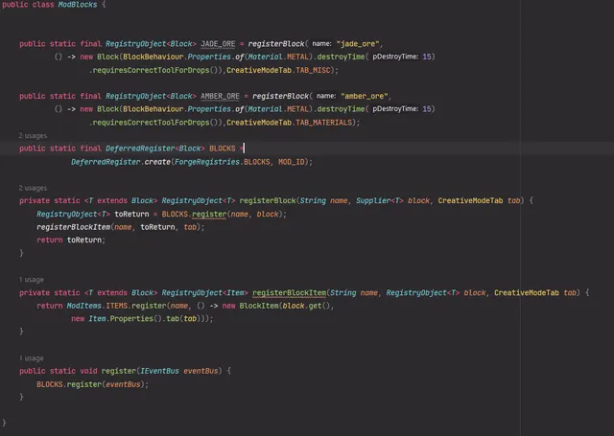
Task: Select the AMBER_ORE field name
Action: click(x=220, y=96)
